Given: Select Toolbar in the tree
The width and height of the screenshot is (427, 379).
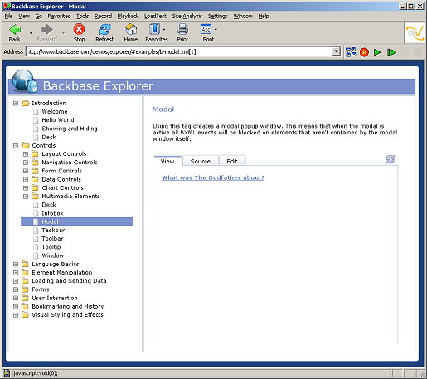Looking at the screenshot, I should [x=52, y=239].
